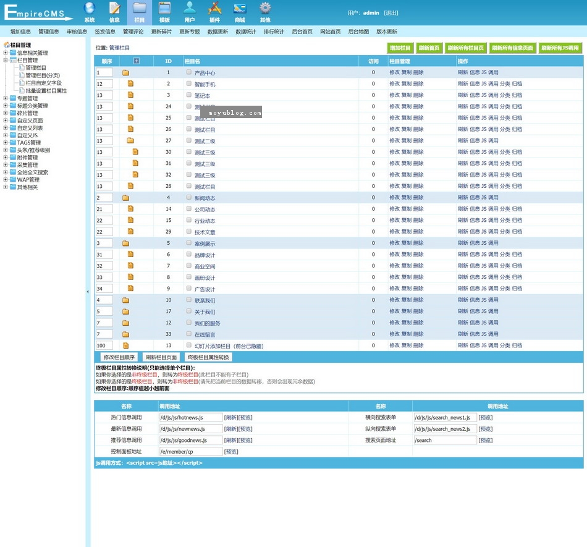Click file icon of 笔记本 row
The width and height of the screenshot is (587, 547).
tap(130, 95)
